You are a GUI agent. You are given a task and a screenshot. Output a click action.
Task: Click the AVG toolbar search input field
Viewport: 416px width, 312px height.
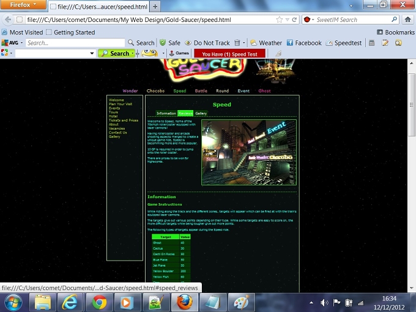[x=75, y=43]
